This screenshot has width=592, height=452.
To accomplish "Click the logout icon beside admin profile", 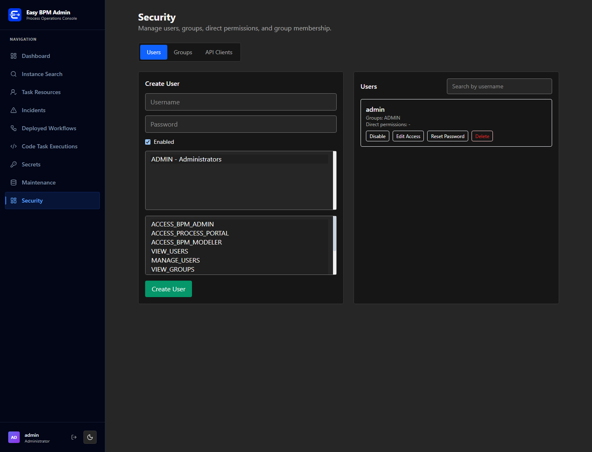I will click(74, 437).
